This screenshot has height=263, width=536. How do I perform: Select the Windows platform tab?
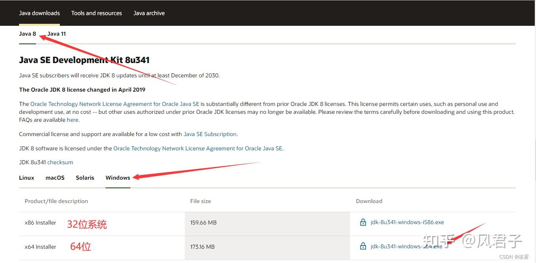coord(118,178)
